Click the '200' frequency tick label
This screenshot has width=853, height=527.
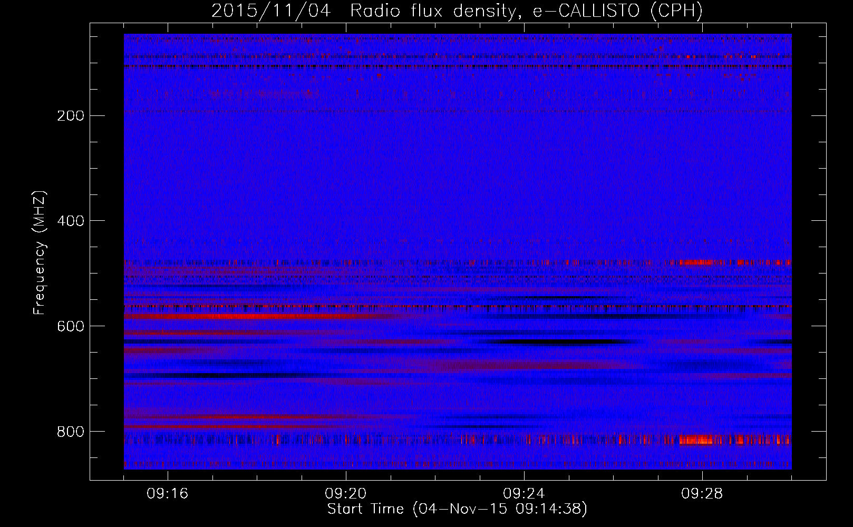coord(70,115)
